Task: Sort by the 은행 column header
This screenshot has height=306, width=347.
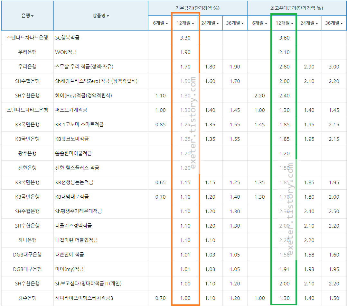Action: pyautogui.click(x=27, y=16)
